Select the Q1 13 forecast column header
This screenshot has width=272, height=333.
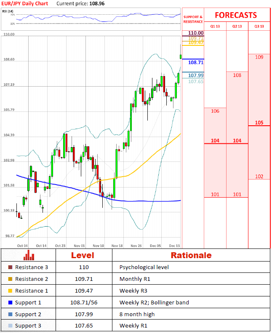215,26
